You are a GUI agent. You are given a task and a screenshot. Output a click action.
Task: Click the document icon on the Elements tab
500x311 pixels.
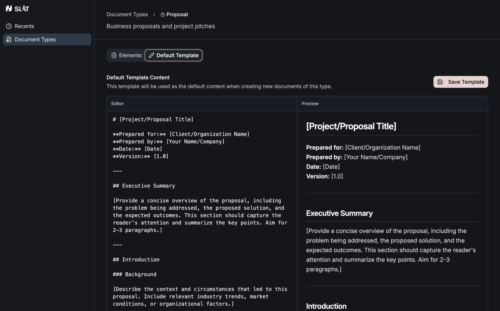[114, 55]
